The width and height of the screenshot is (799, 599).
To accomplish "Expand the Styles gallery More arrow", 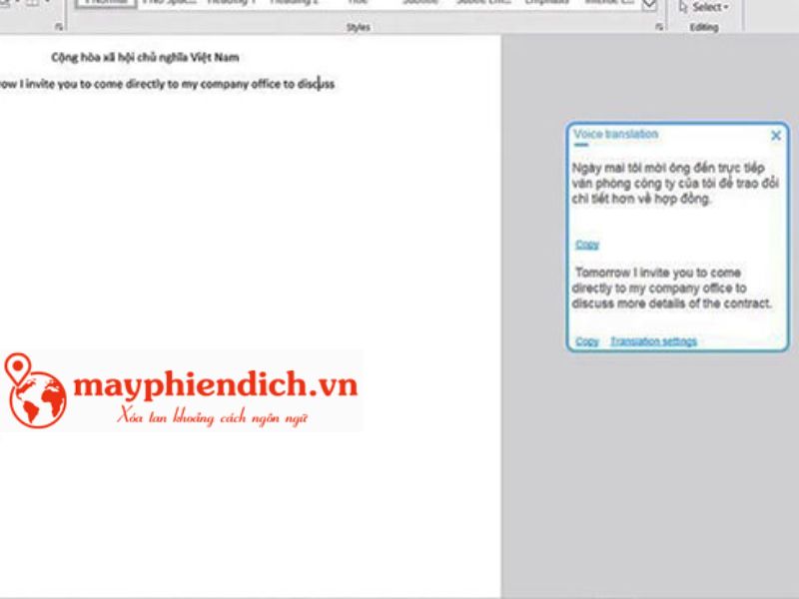I will (x=649, y=6).
